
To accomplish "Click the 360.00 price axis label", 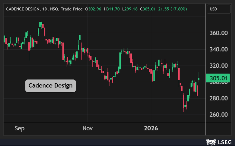I will pos(219,33).
